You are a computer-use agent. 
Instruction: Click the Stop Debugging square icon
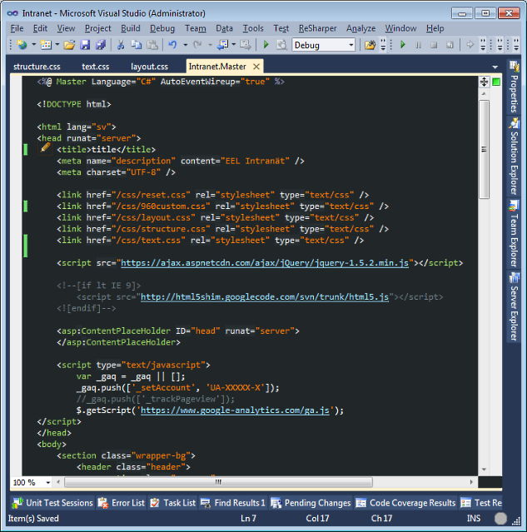(x=434, y=45)
